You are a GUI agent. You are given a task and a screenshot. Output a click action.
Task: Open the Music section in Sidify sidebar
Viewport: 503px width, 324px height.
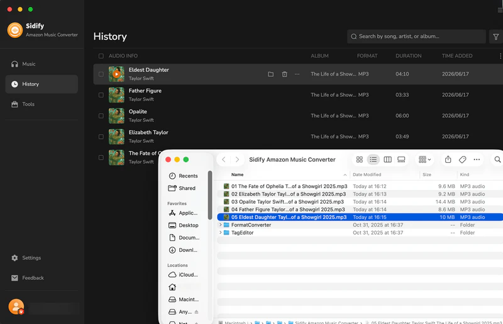coord(41,64)
